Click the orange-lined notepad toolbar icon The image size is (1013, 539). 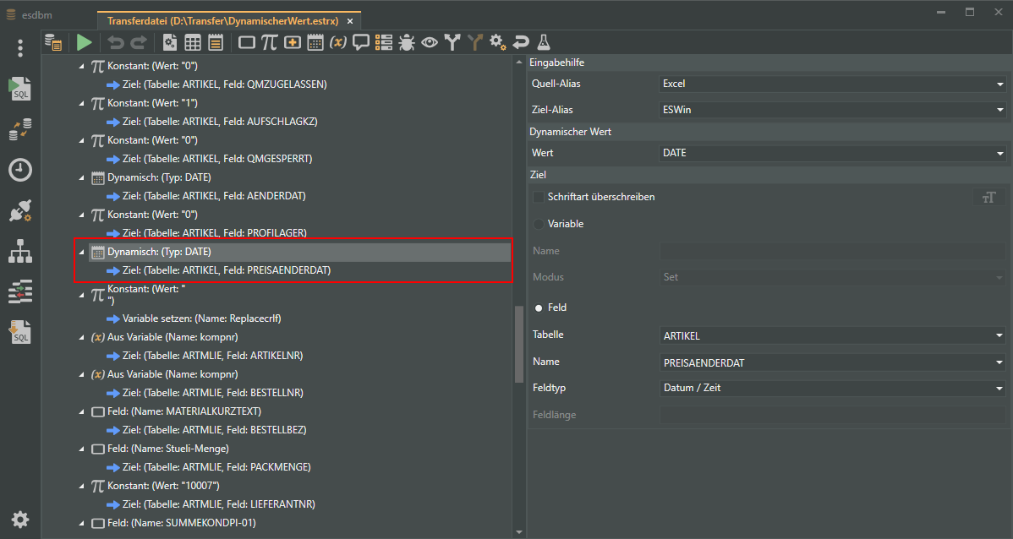point(216,42)
